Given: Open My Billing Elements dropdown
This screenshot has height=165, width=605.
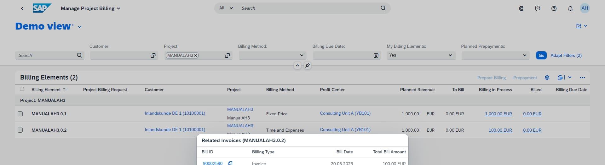Looking at the screenshot, I should [450, 55].
